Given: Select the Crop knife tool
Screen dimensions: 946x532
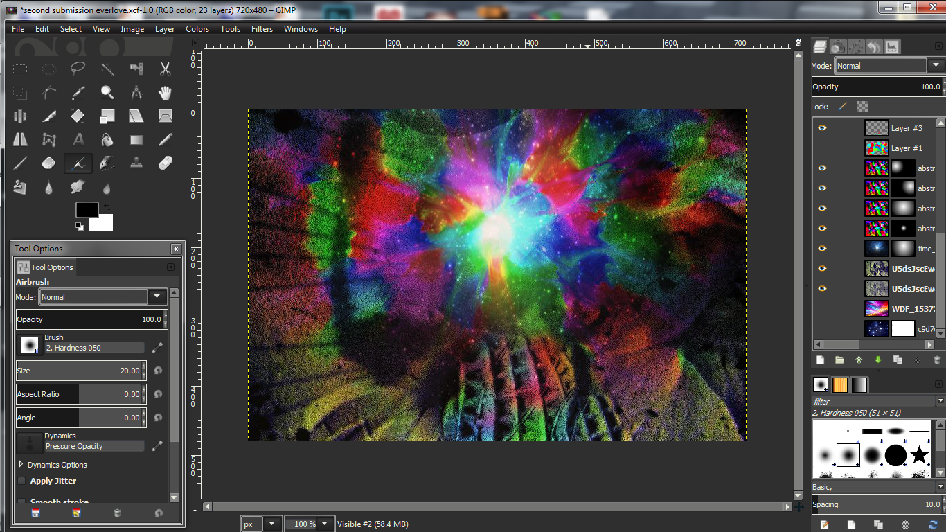Looking at the screenshot, I should pyautogui.click(x=48, y=116).
